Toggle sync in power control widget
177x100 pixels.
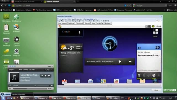(x=154, y=75)
